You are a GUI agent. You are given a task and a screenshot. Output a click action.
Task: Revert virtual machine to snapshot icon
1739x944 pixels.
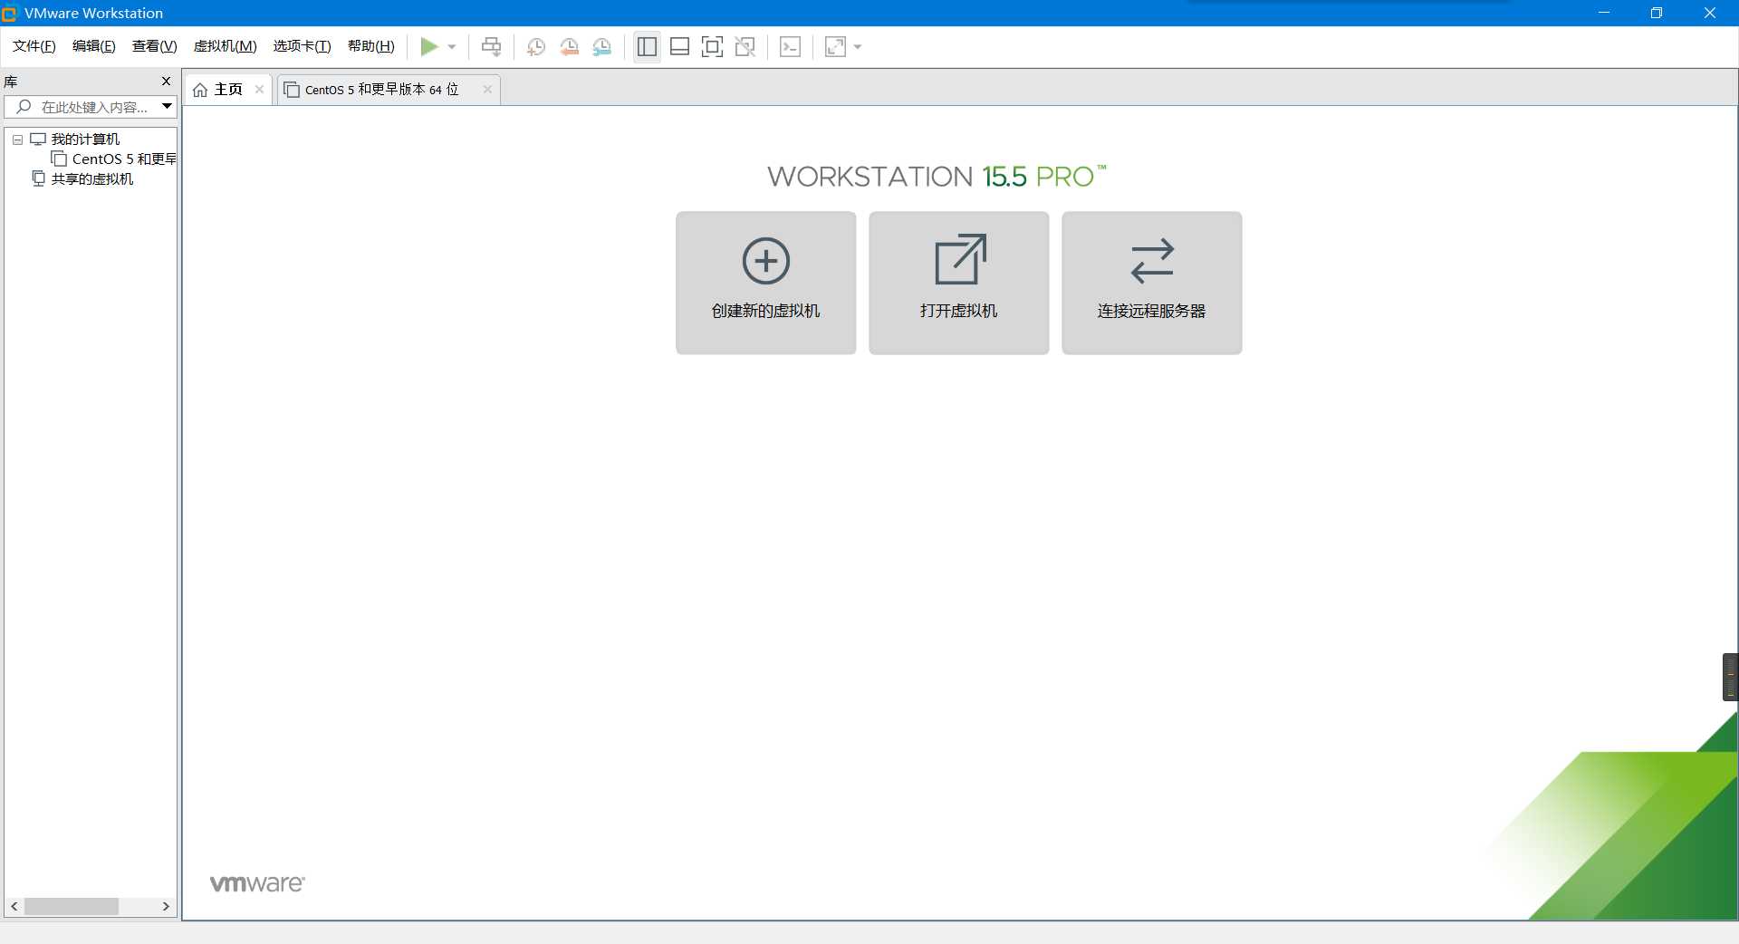pyautogui.click(x=569, y=47)
